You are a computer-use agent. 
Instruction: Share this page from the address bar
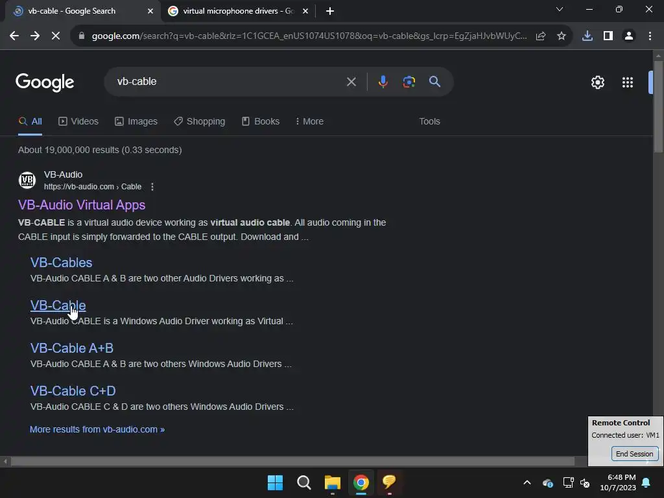tap(541, 36)
